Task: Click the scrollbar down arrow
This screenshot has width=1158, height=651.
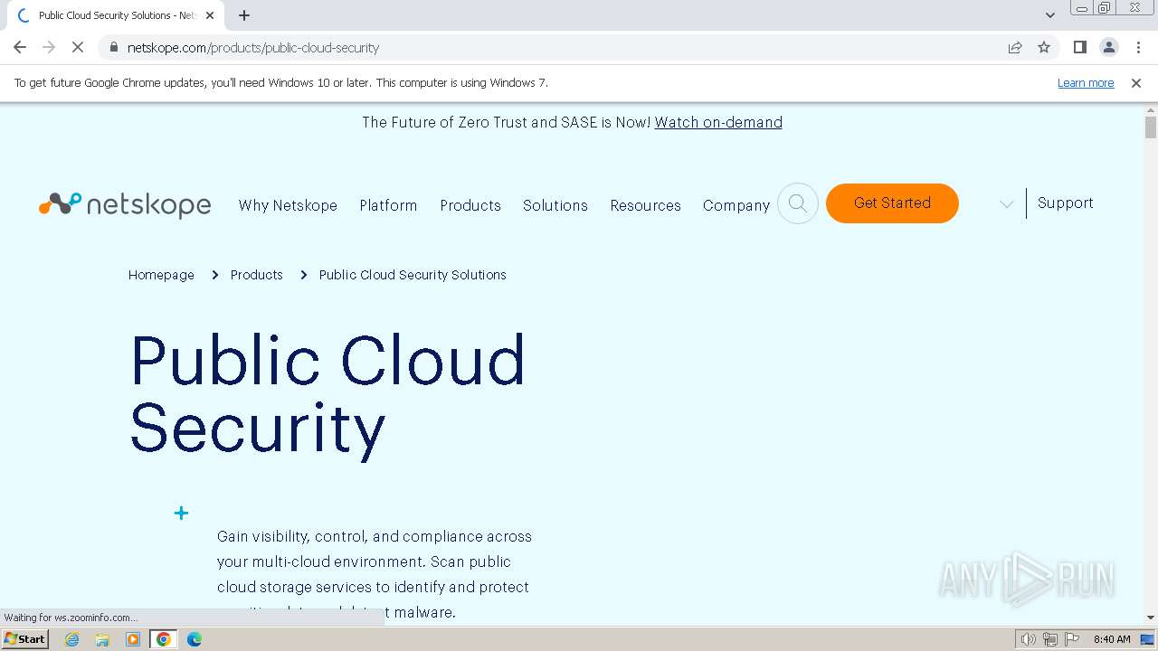Action: tap(1151, 618)
